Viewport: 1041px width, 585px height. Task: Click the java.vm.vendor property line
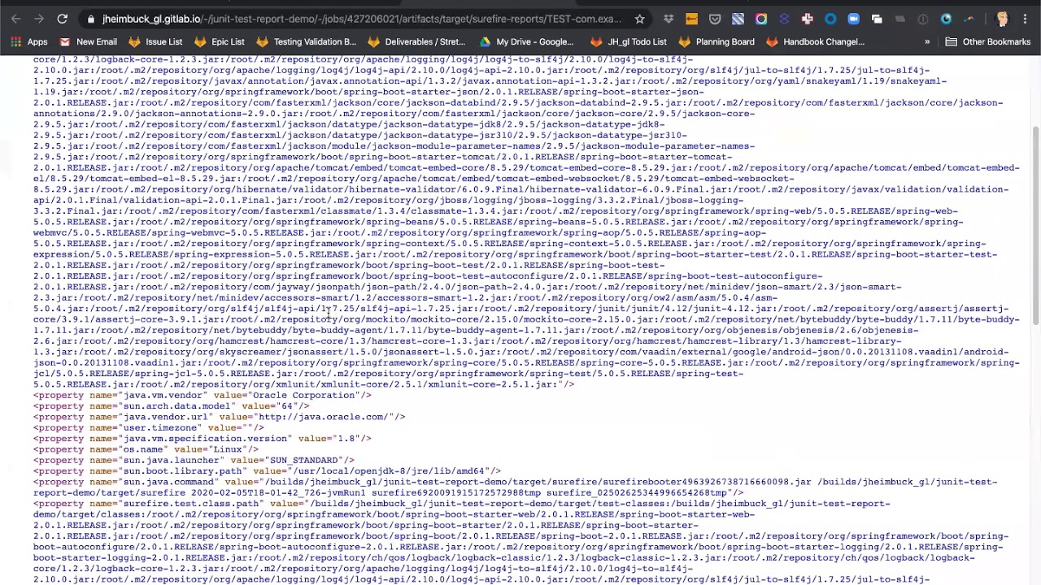tap(202, 395)
